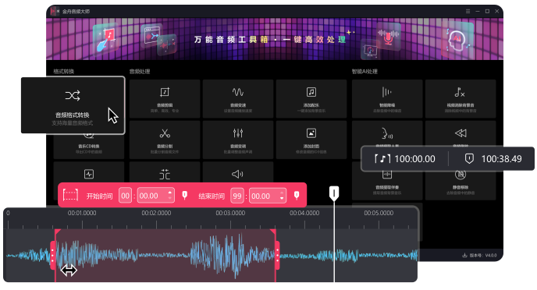Viewport: 537px width, 290px height.
Task: Open the audio cutting crop-note tool
Action: 165,99
